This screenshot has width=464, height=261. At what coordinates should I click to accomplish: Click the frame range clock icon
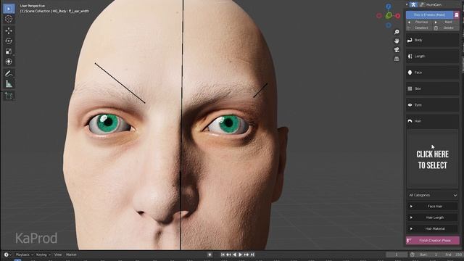[x=413, y=254]
